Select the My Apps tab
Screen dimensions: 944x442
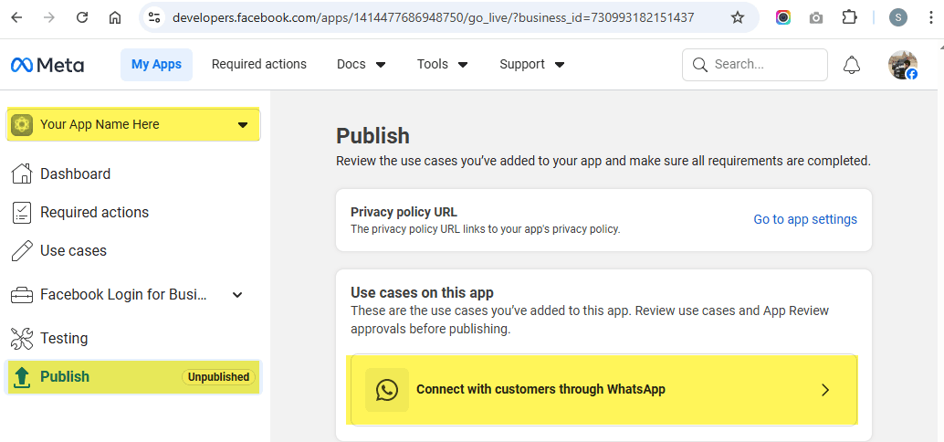click(156, 65)
